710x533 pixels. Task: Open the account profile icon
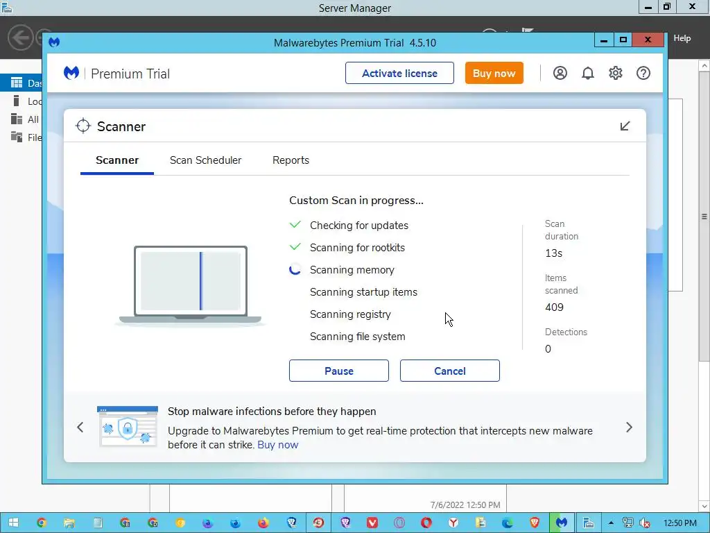[560, 73]
